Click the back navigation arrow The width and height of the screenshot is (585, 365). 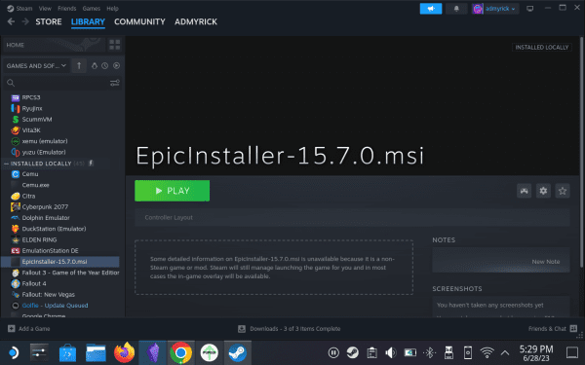(x=11, y=21)
